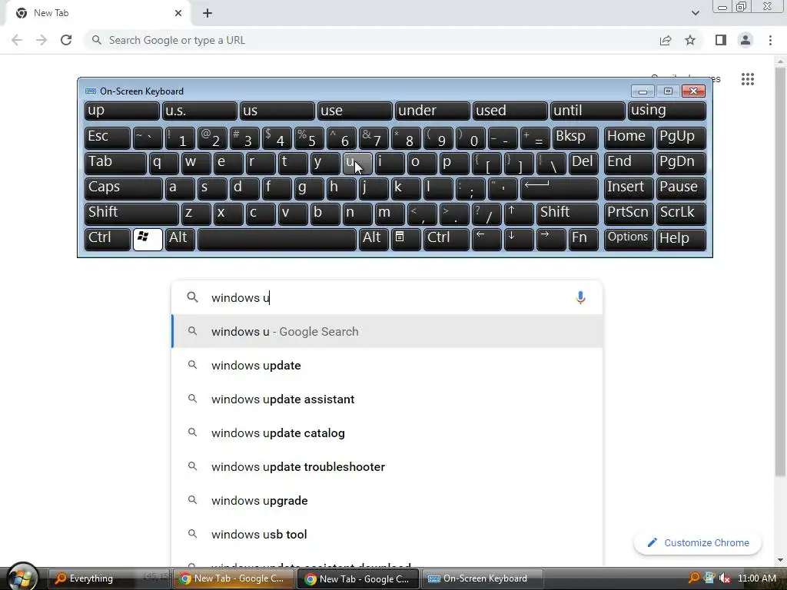Click the "under" word prediction
787x590 pixels.
point(432,111)
